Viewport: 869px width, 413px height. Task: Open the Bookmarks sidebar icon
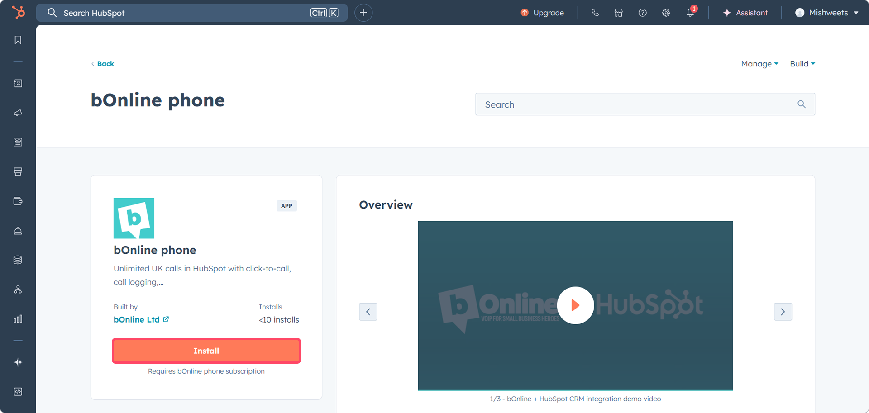click(x=18, y=40)
